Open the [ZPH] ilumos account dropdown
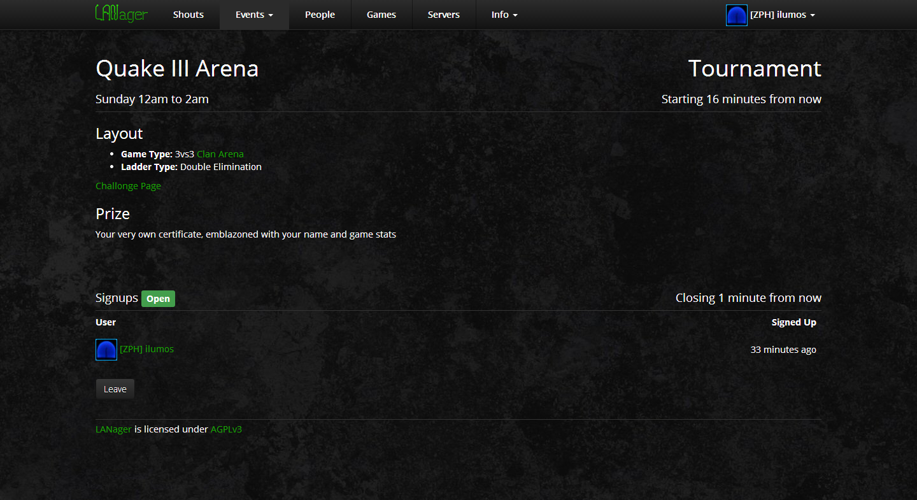 tap(783, 15)
